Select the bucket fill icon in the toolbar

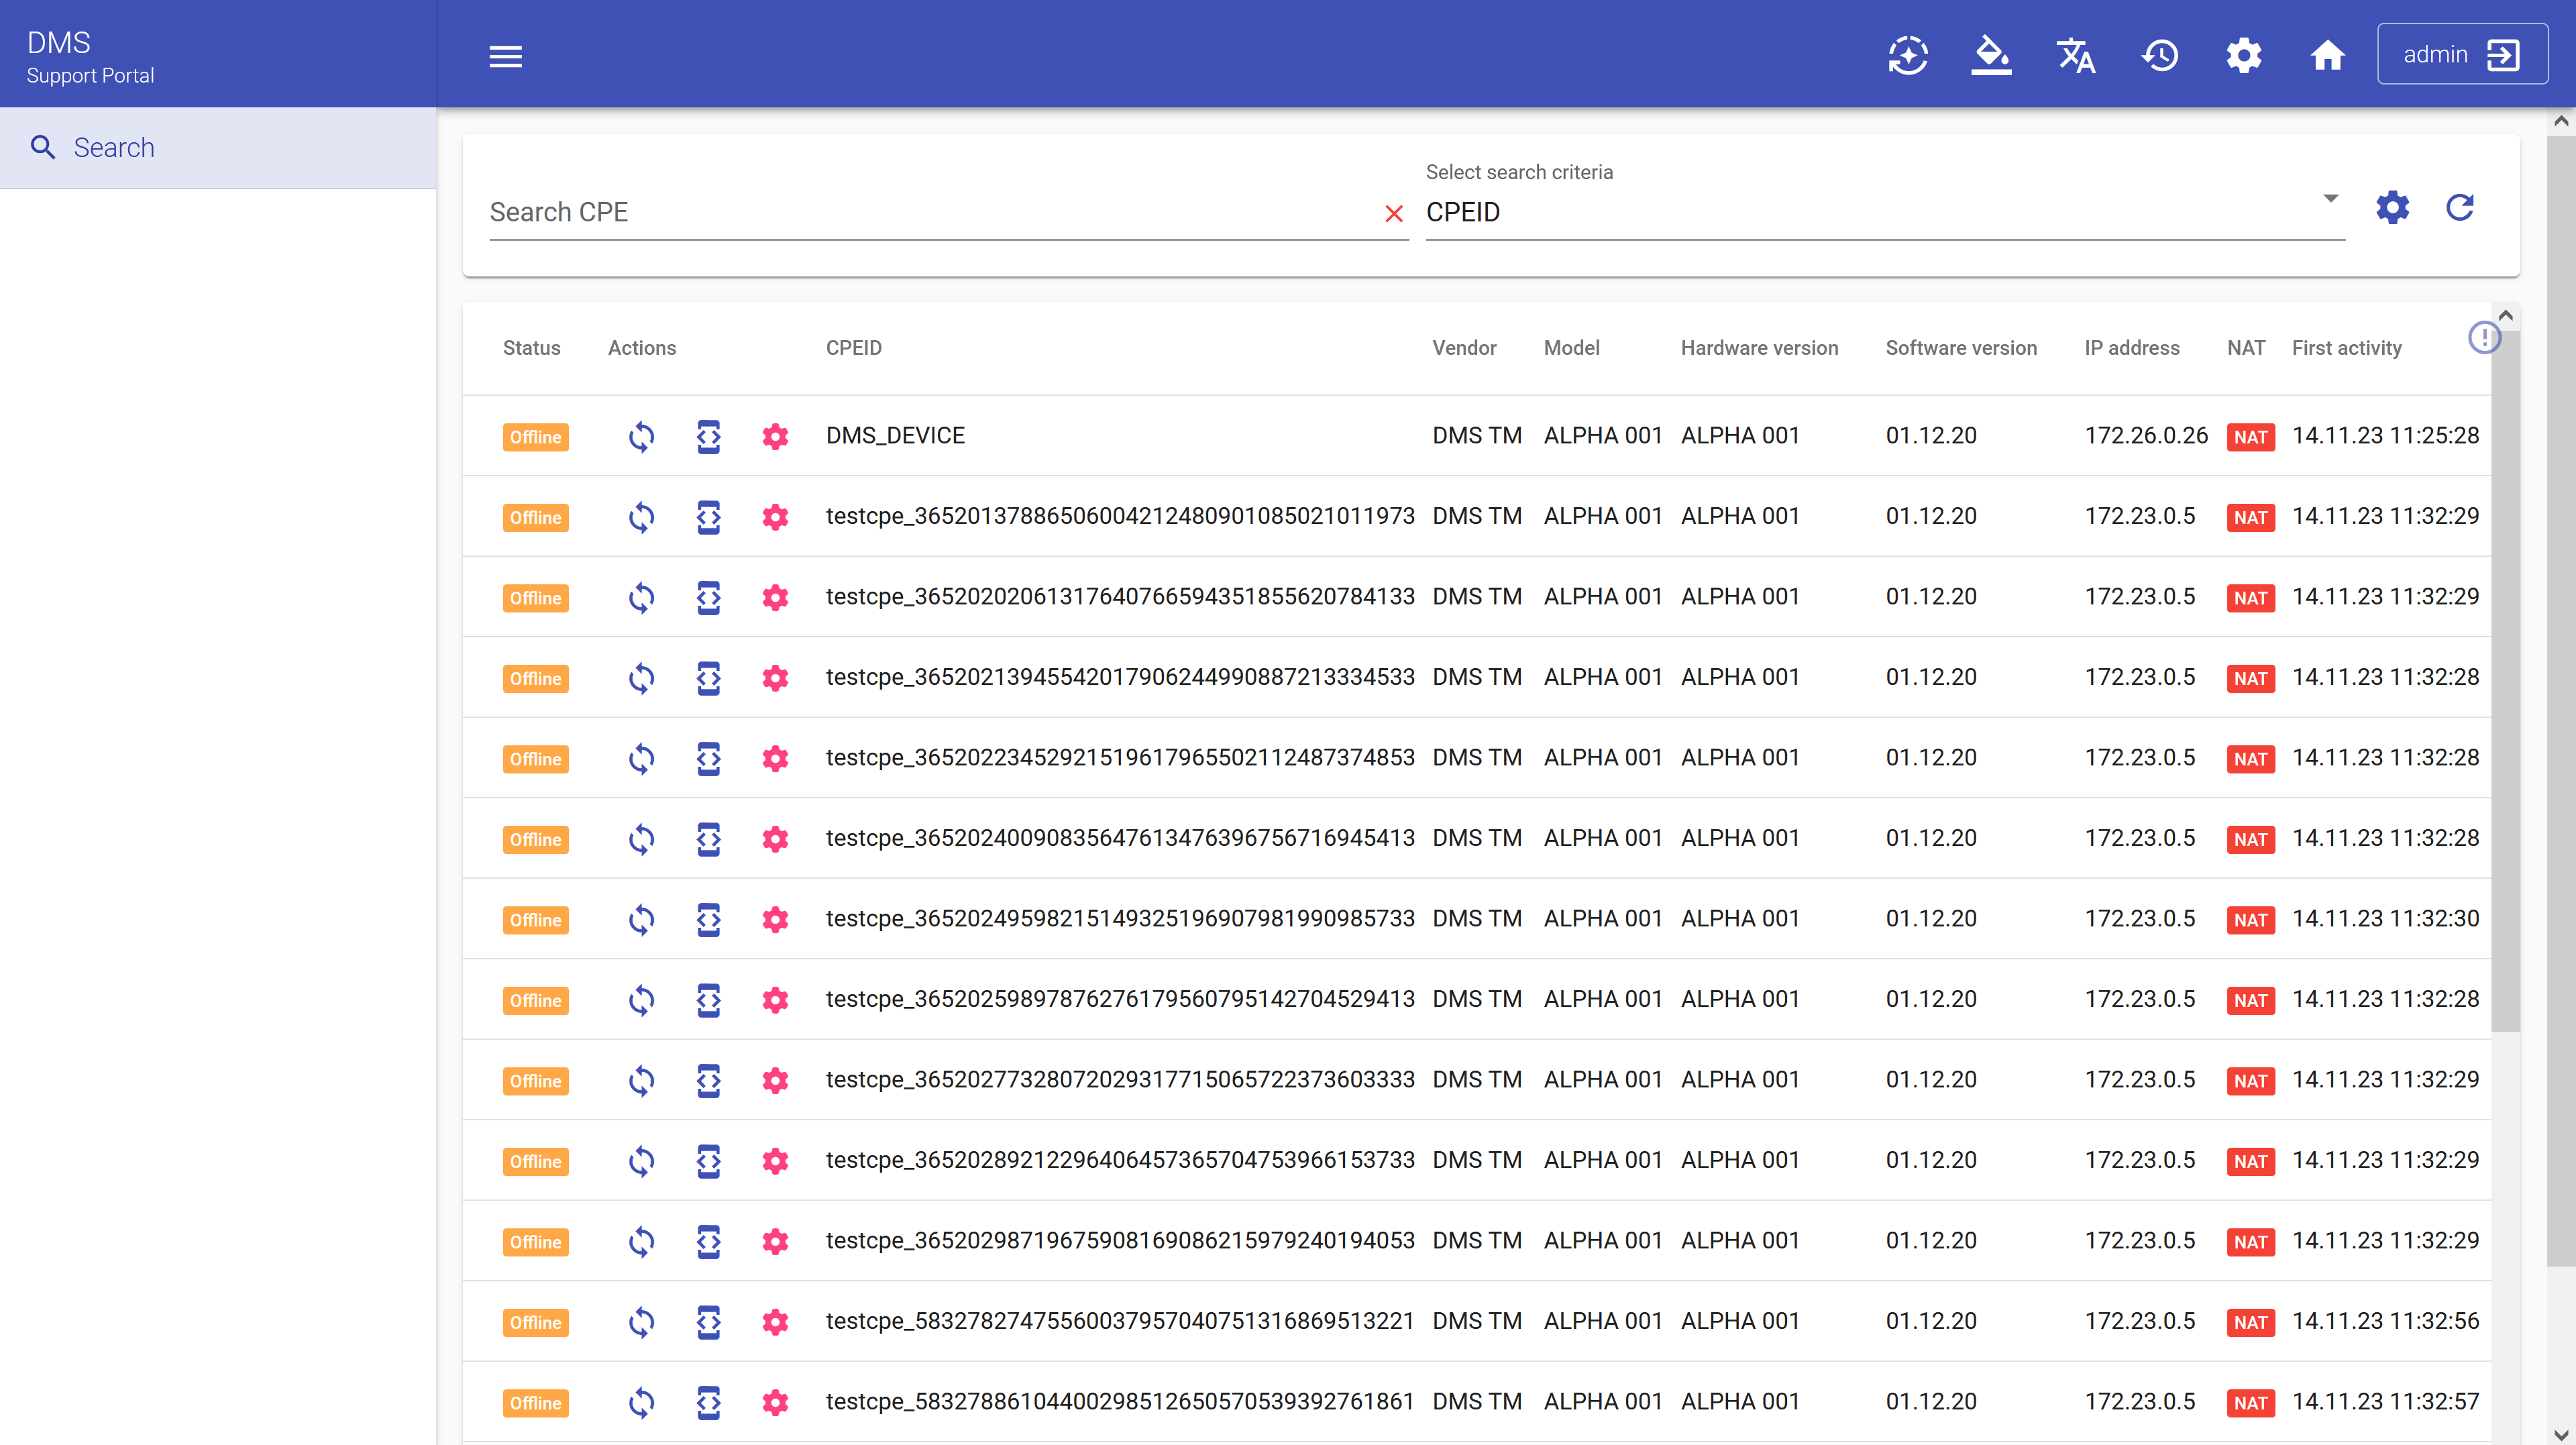(1991, 56)
